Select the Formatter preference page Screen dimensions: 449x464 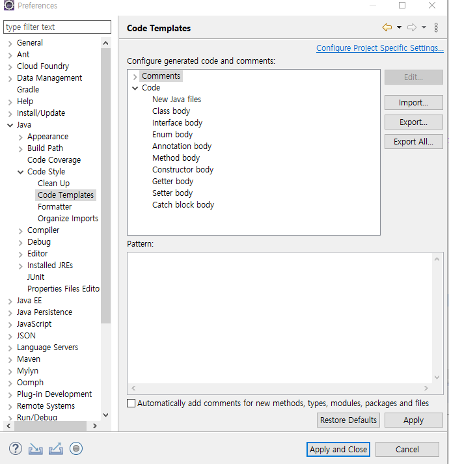pos(55,206)
